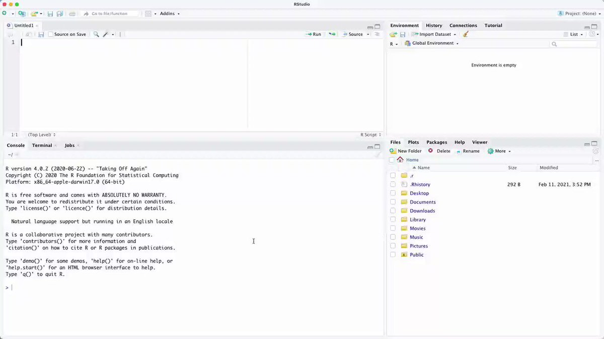
Task: Switch to the History tab
Action: [434, 25]
